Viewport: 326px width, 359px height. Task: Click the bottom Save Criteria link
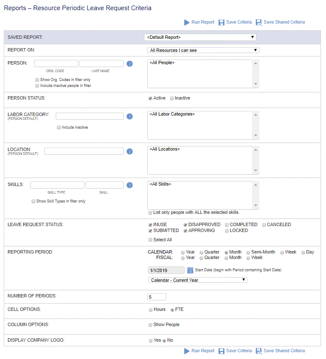click(239, 351)
